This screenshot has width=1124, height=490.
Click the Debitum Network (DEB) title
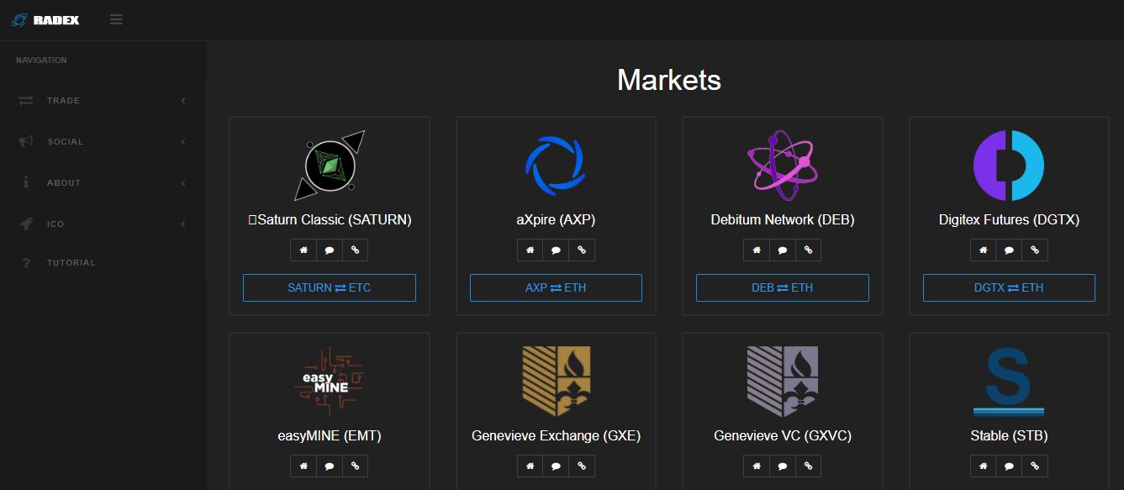point(783,220)
